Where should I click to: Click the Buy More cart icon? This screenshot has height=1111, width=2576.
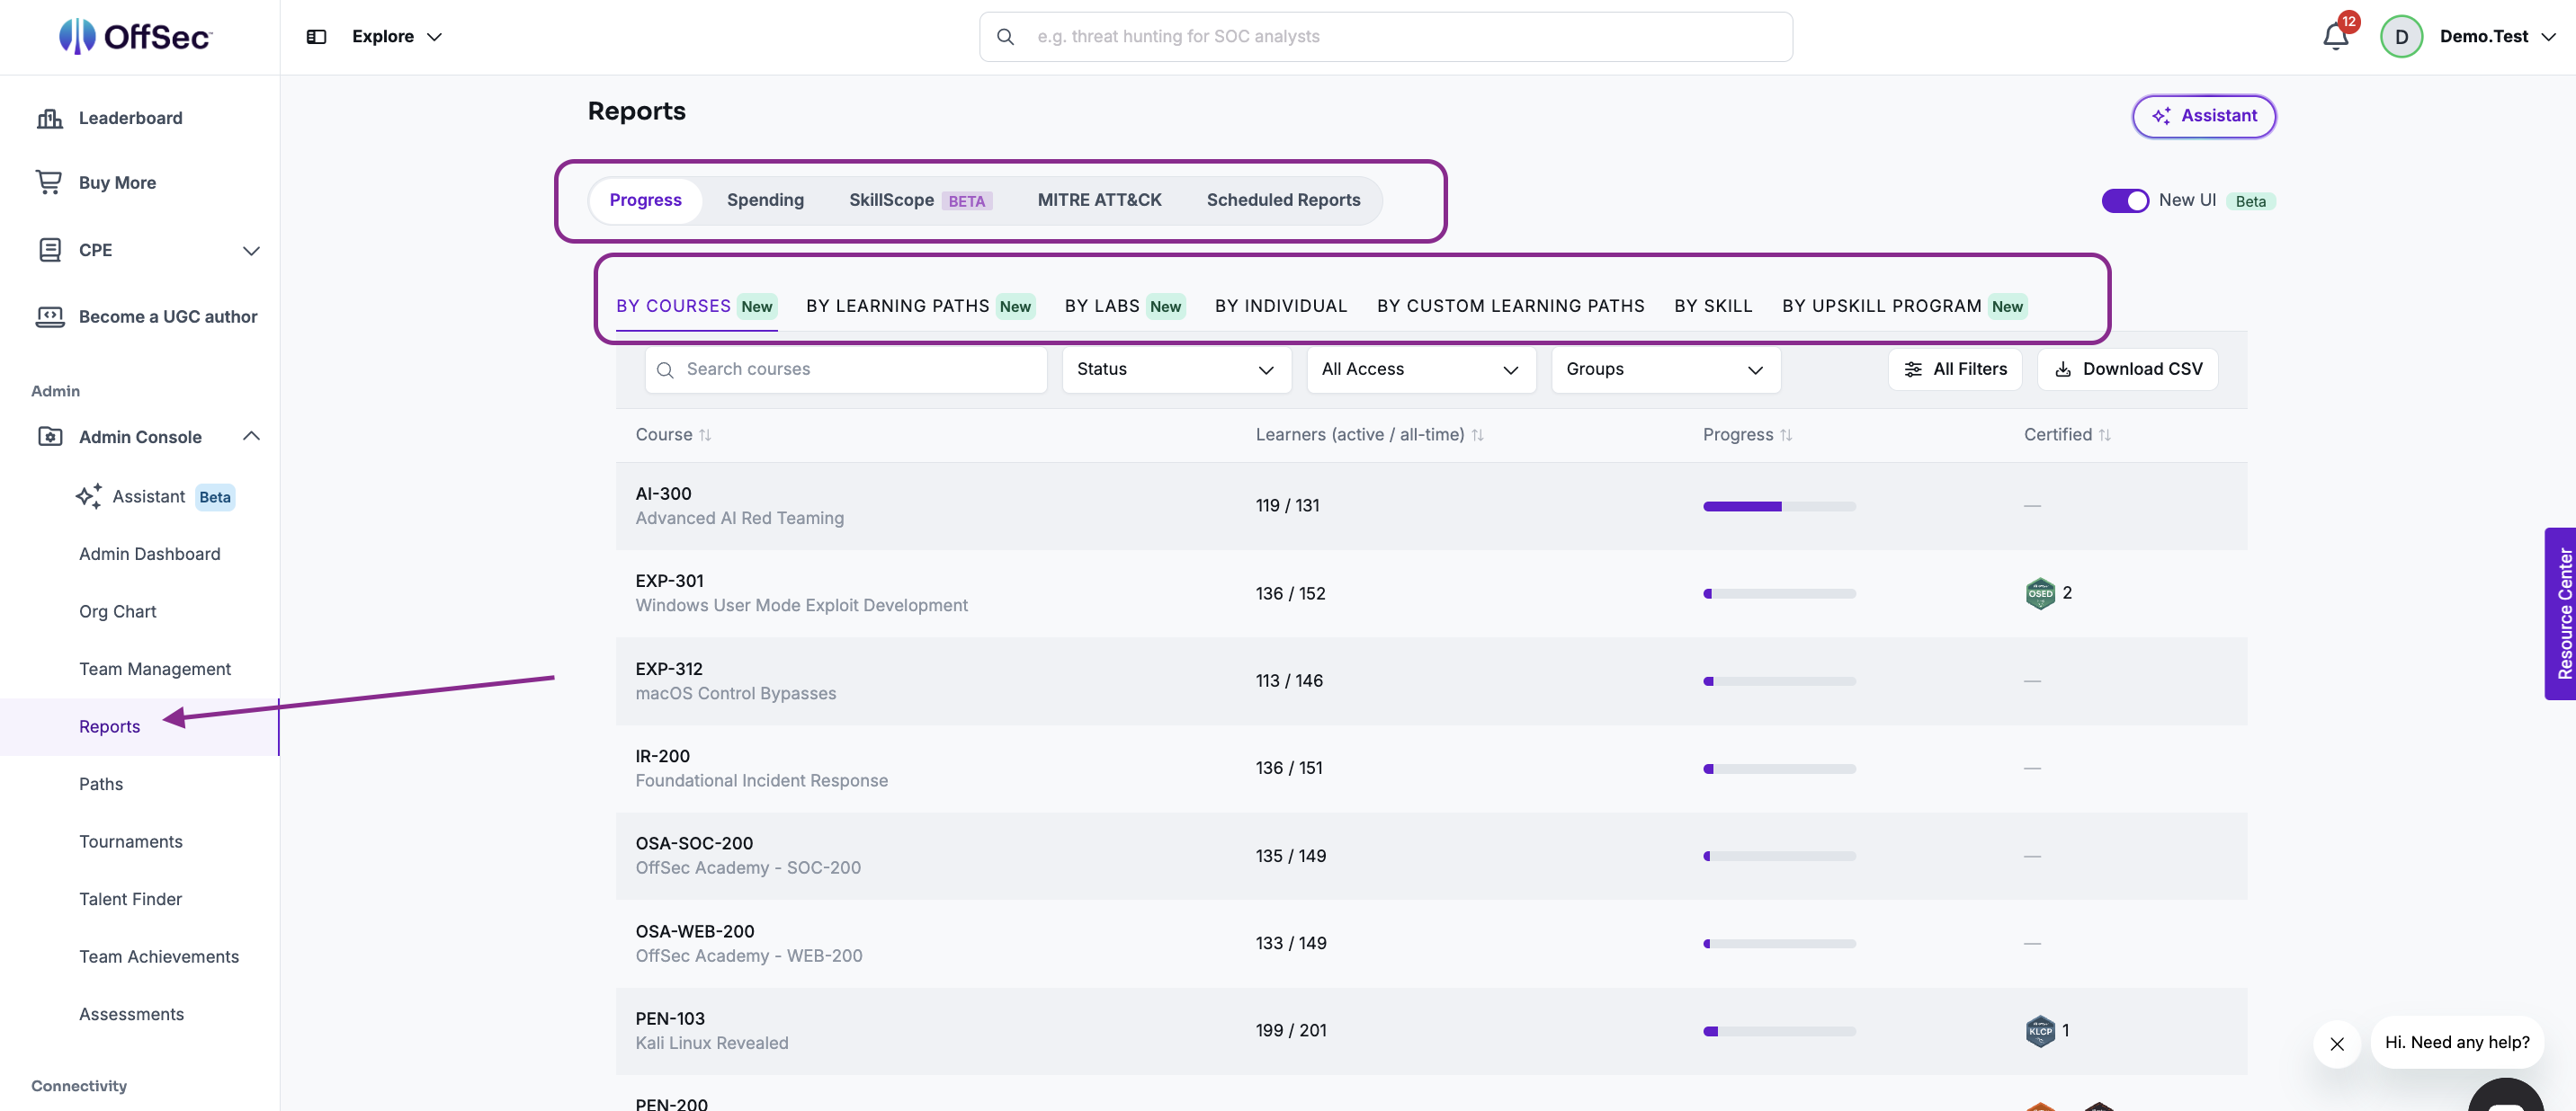pyautogui.click(x=49, y=182)
